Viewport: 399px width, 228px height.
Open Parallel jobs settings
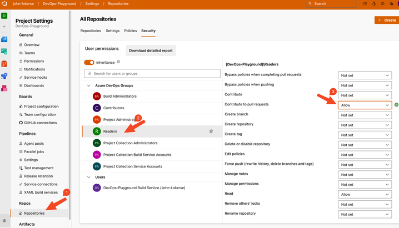[x=34, y=151]
